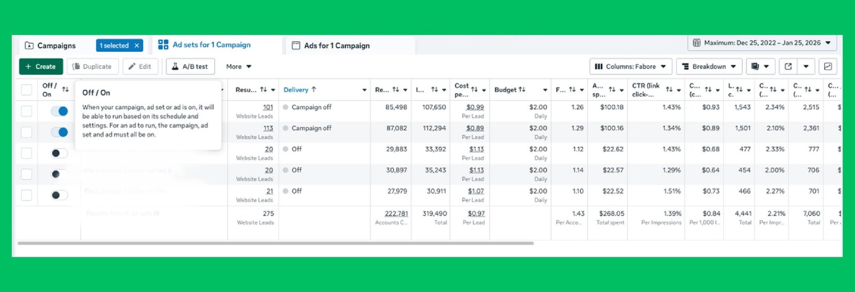Open the Columns: Fabore dropdown
Screen dimensions: 855x292
(x=631, y=67)
